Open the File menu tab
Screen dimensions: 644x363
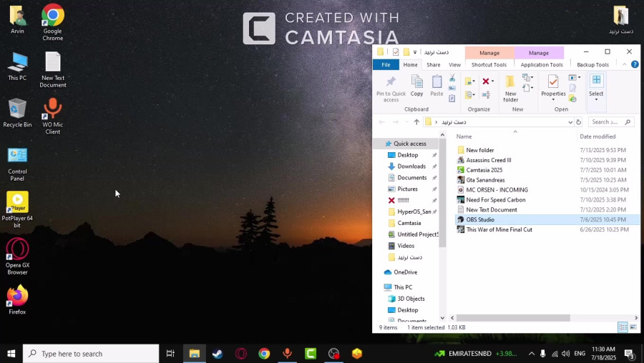click(386, 64)
